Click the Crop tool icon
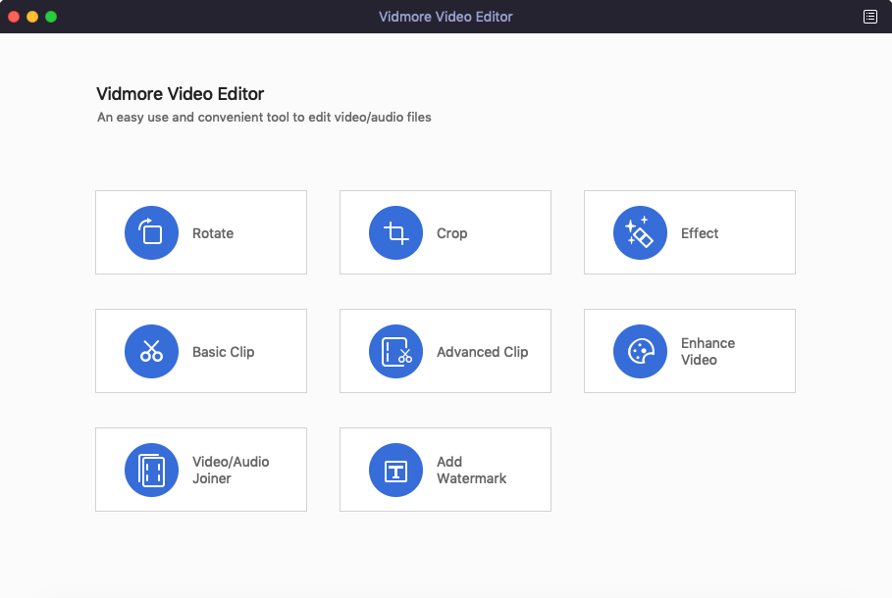The height and width of the screenshot is (598, 892). [395, 232]
